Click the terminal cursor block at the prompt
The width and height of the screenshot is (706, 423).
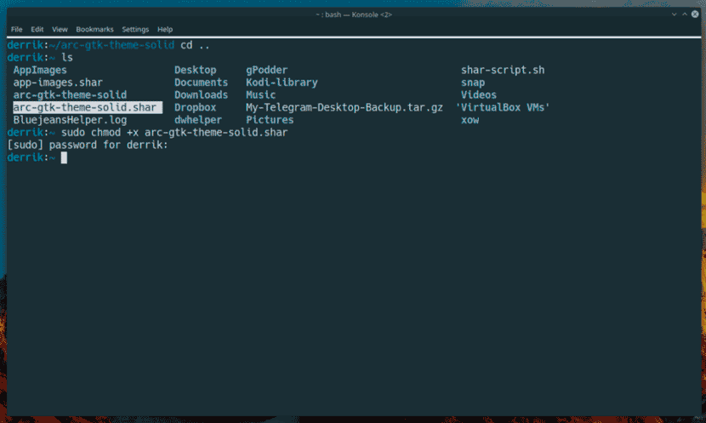click(64, 157)
